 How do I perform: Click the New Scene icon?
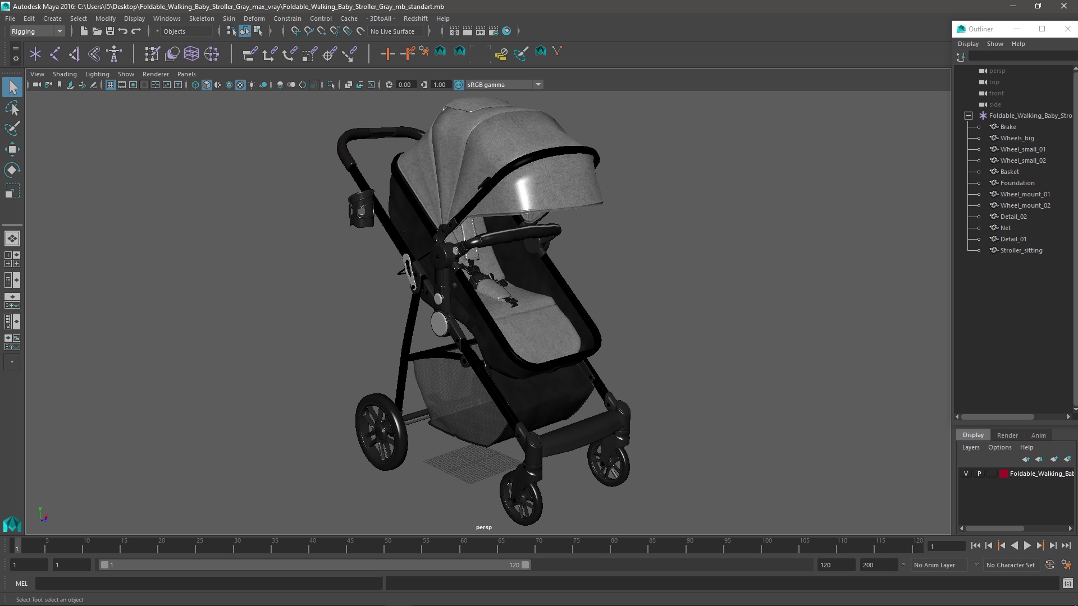point(84,31)
